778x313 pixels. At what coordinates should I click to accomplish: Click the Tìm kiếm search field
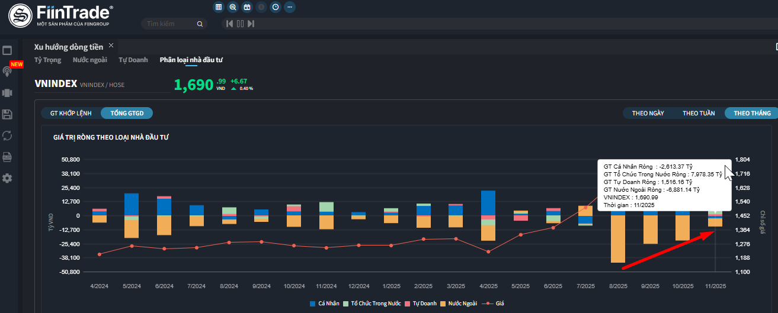point(169,24)
